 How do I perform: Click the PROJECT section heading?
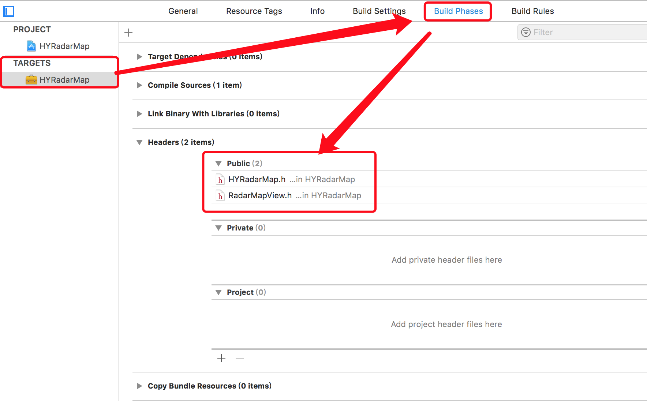32,30
